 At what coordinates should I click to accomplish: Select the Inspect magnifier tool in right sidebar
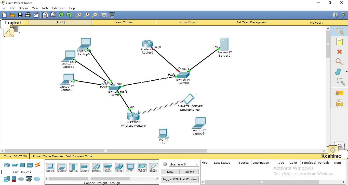[x=339, y=62]
